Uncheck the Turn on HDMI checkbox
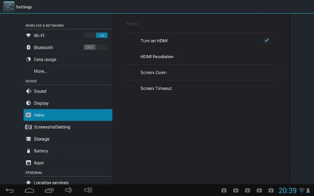This screenshot has width=314, height=196. tap(266, 40)
